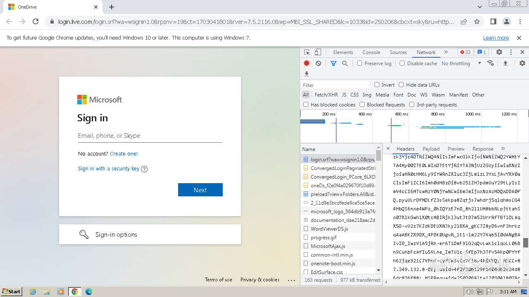Open a new browser tab
This screenshot has width=529, height=297.
[112, 7]
